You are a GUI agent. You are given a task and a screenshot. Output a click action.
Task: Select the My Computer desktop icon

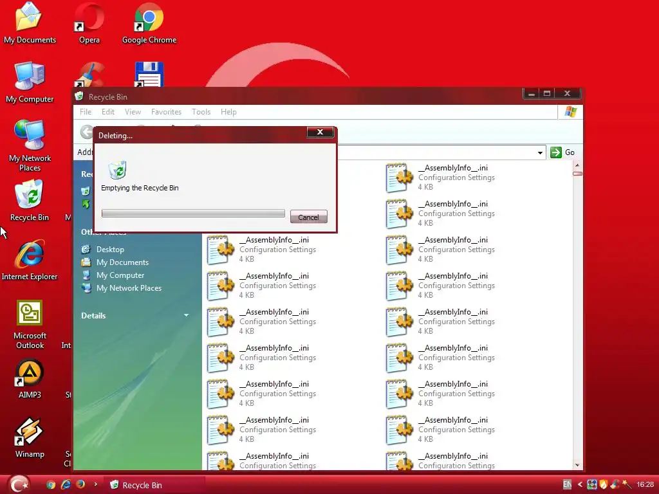[30, 82]
